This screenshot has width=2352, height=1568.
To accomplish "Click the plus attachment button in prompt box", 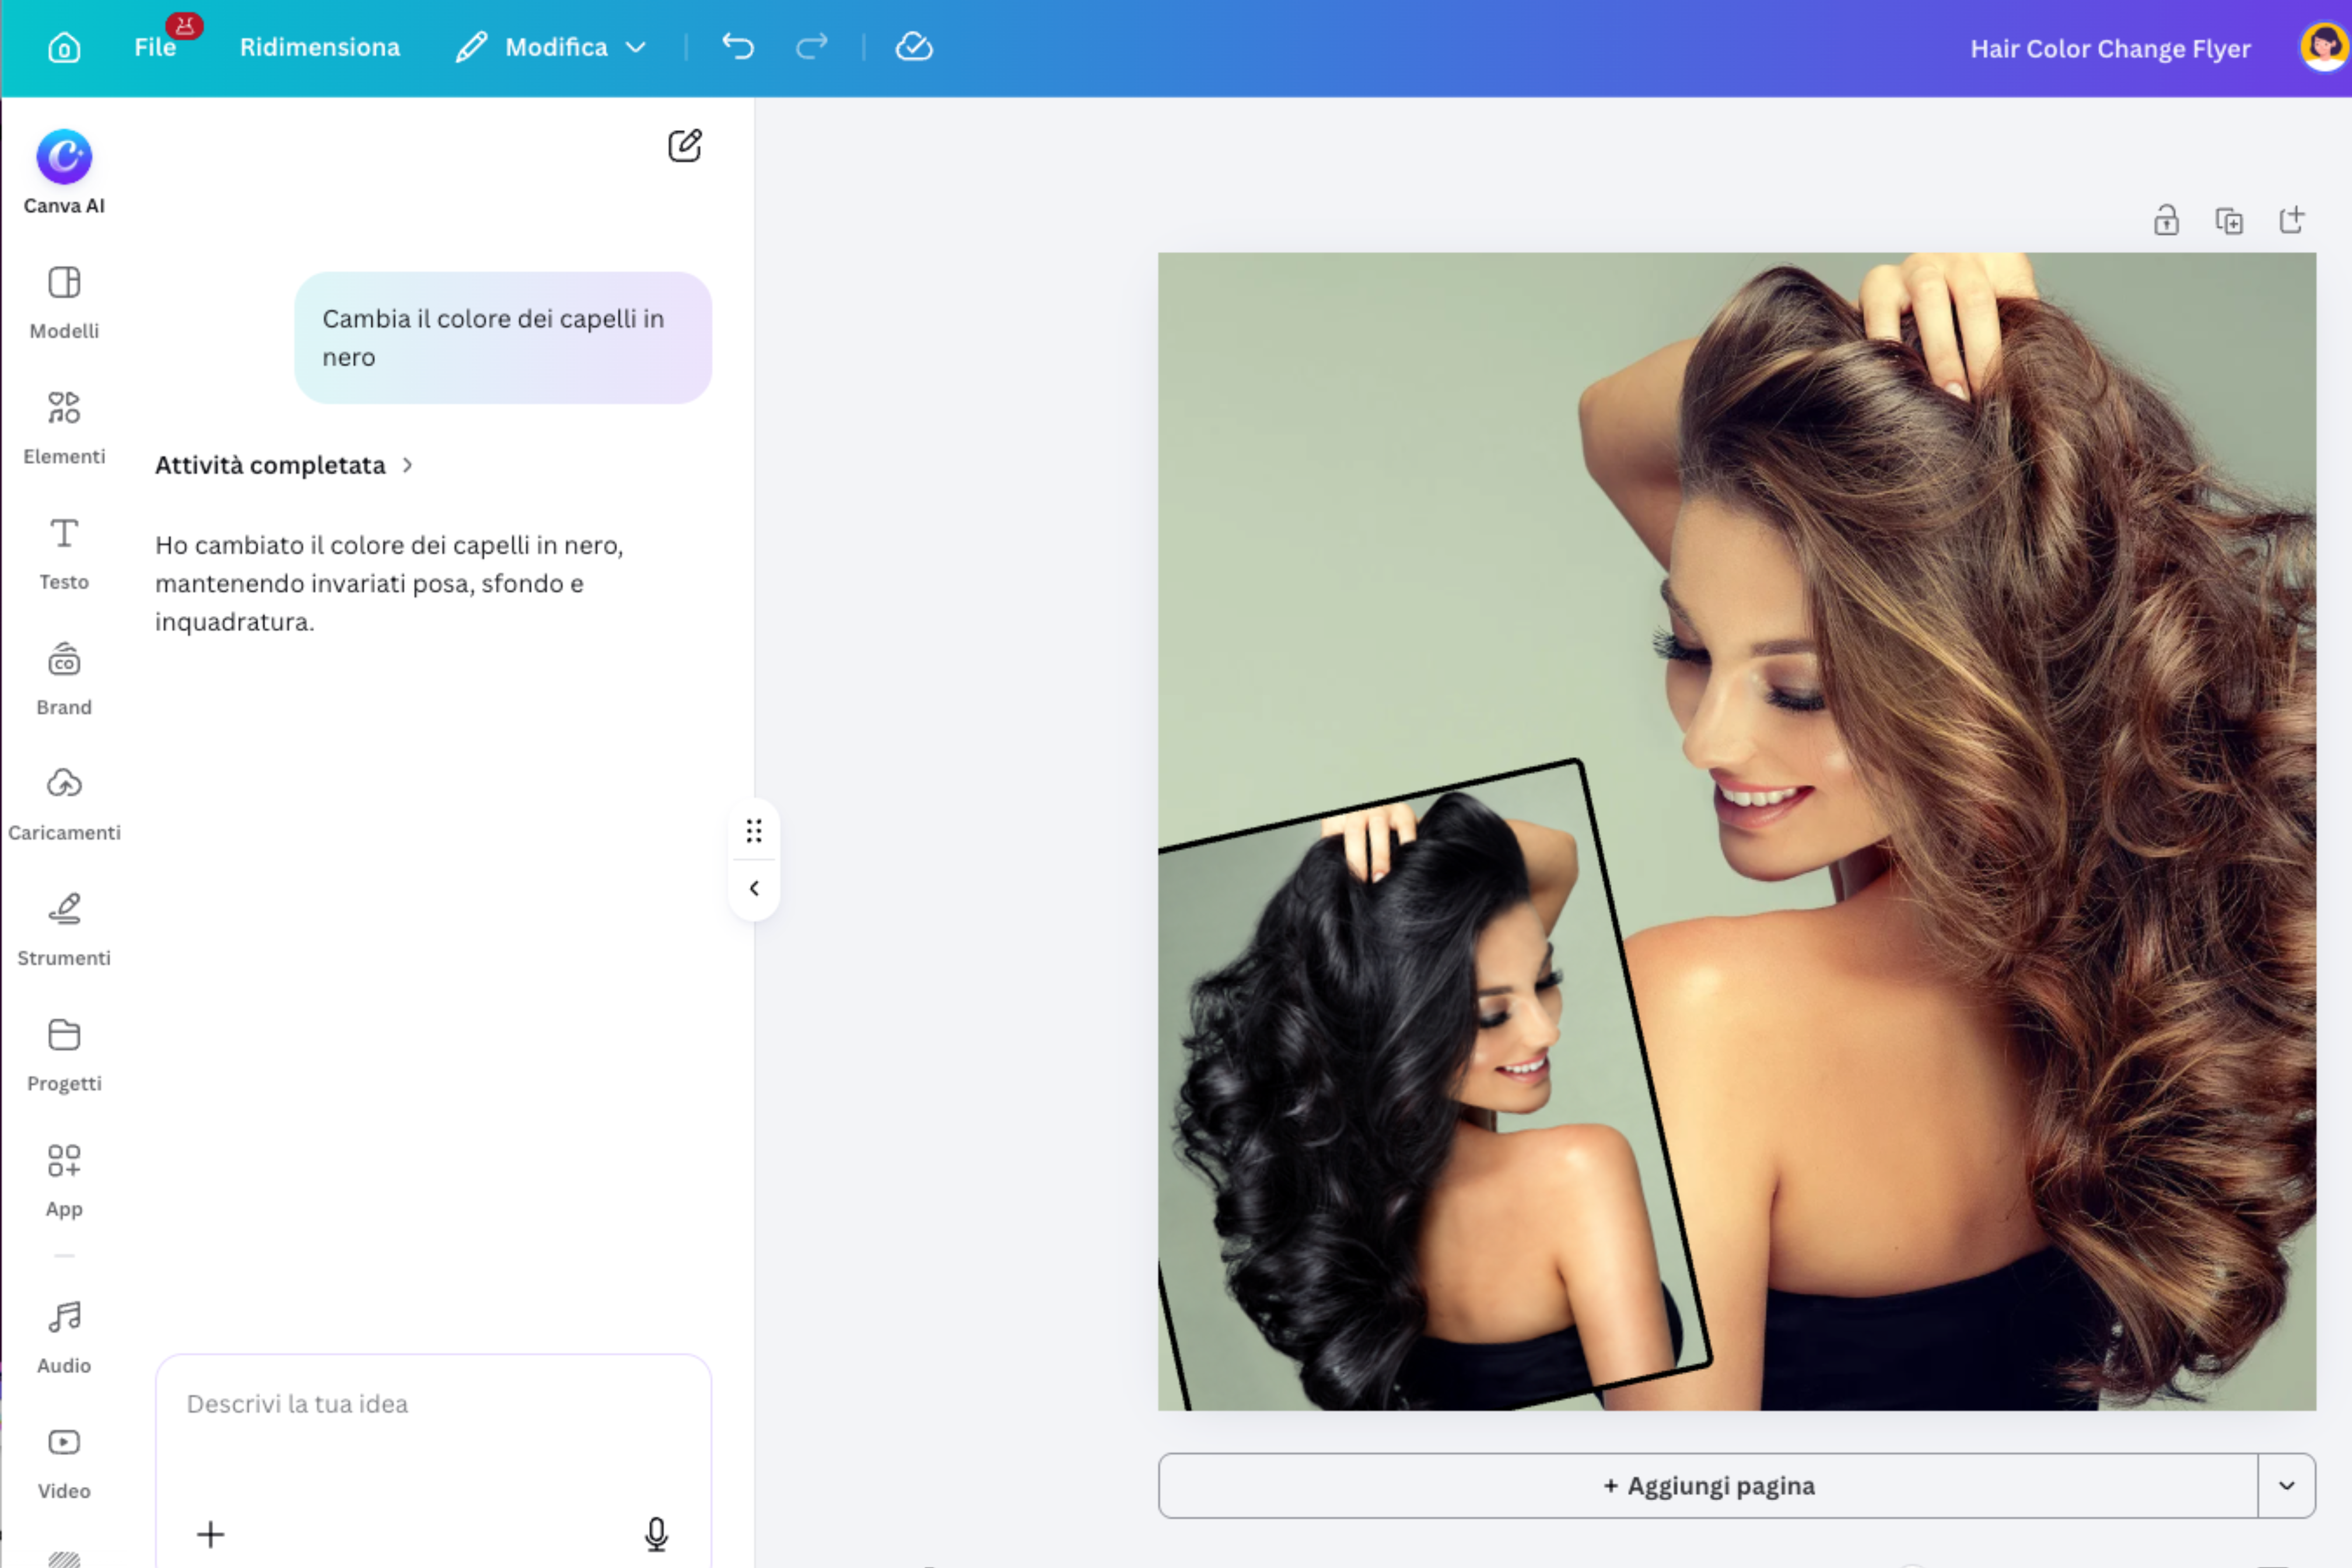I will (x=210, y=1534).
